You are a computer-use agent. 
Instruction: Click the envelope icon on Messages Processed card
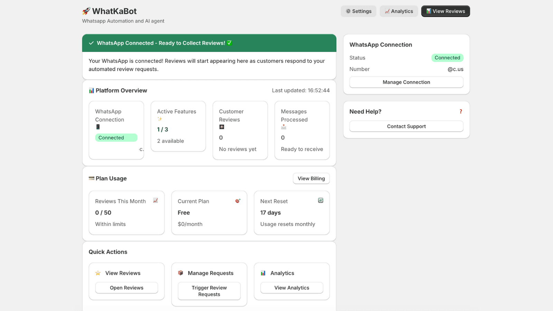(284, 127)
